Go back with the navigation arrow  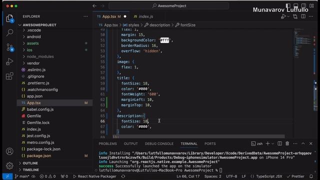click(94, 6)
